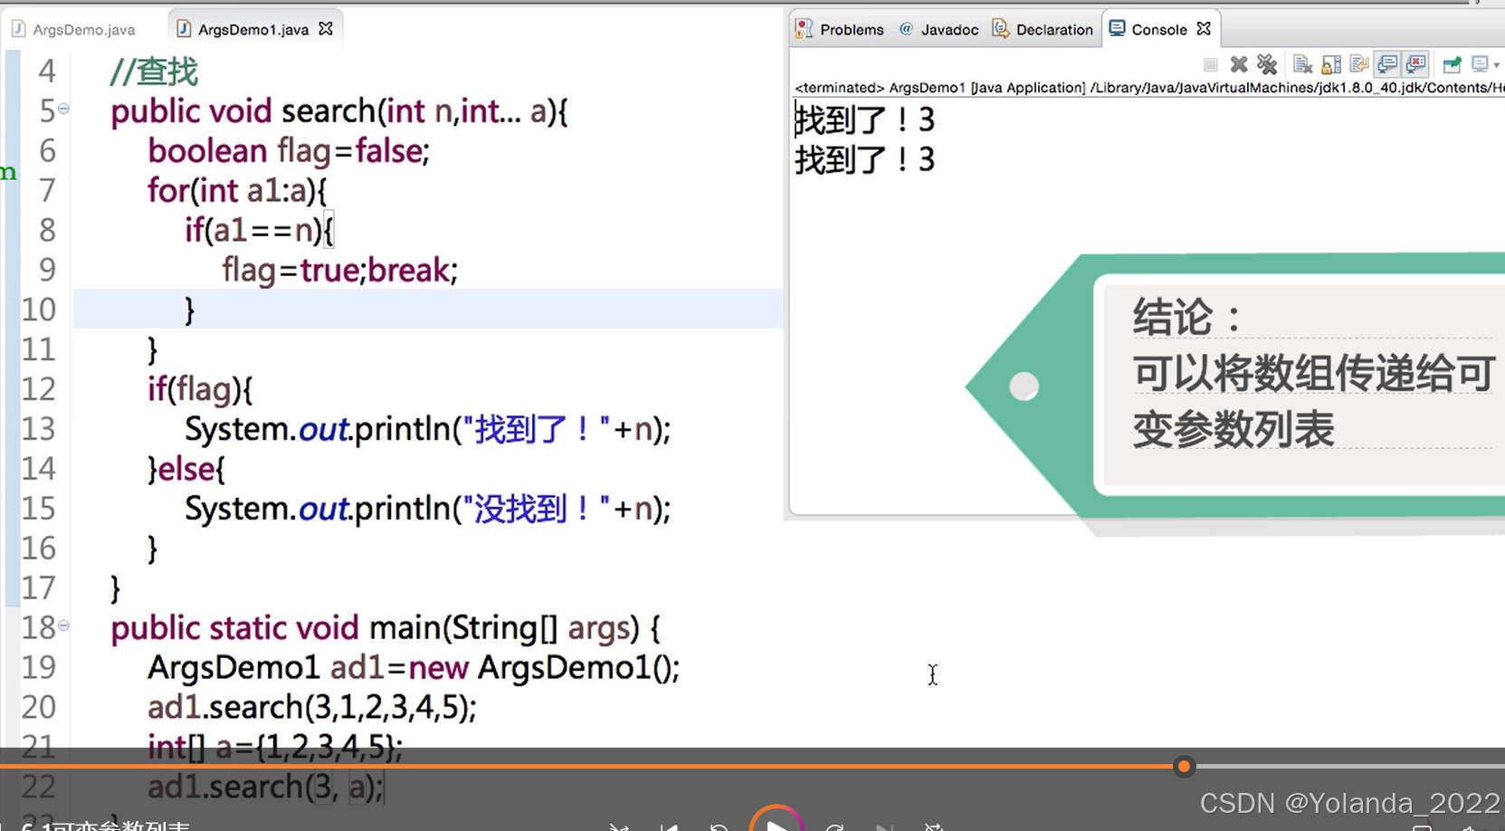Open the Problems tab

[x=839, y=29]
